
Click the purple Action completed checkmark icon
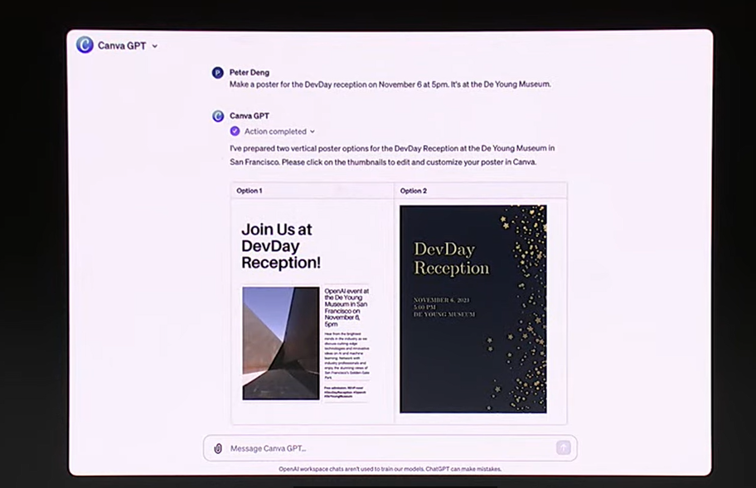click(235, 131)
